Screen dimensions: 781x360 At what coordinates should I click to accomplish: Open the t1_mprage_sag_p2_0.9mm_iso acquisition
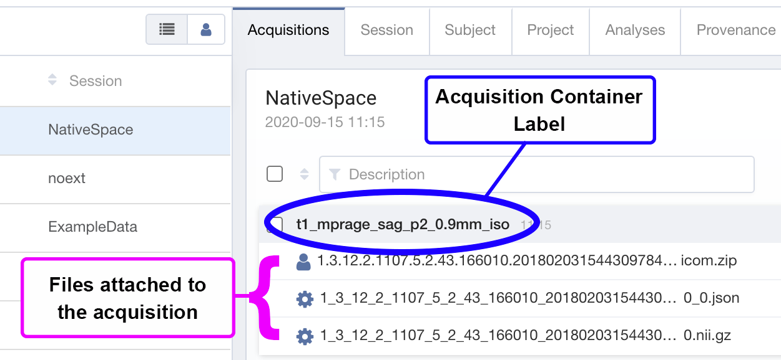(x=403, y=224)
